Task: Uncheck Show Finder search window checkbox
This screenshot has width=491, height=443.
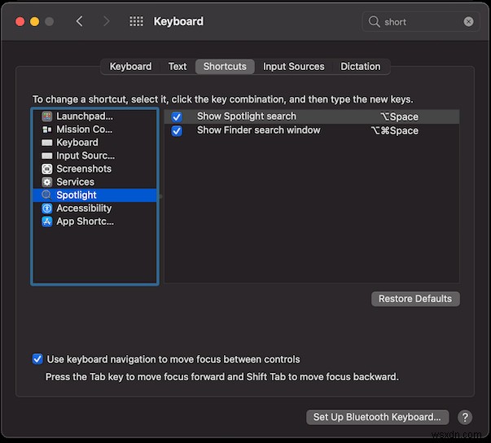Action: 177,131
